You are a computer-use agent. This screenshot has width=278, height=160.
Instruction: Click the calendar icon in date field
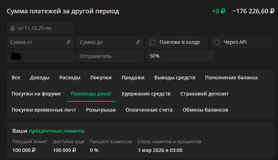(12, 28)
